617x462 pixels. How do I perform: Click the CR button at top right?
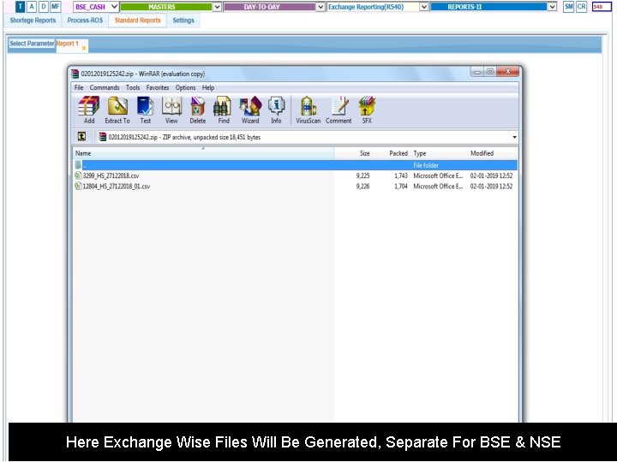(x=581, y=7)
